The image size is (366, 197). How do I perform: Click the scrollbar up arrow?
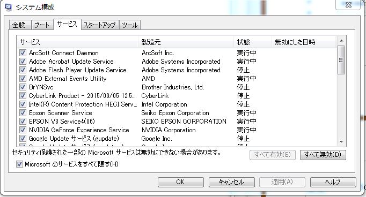341,41
